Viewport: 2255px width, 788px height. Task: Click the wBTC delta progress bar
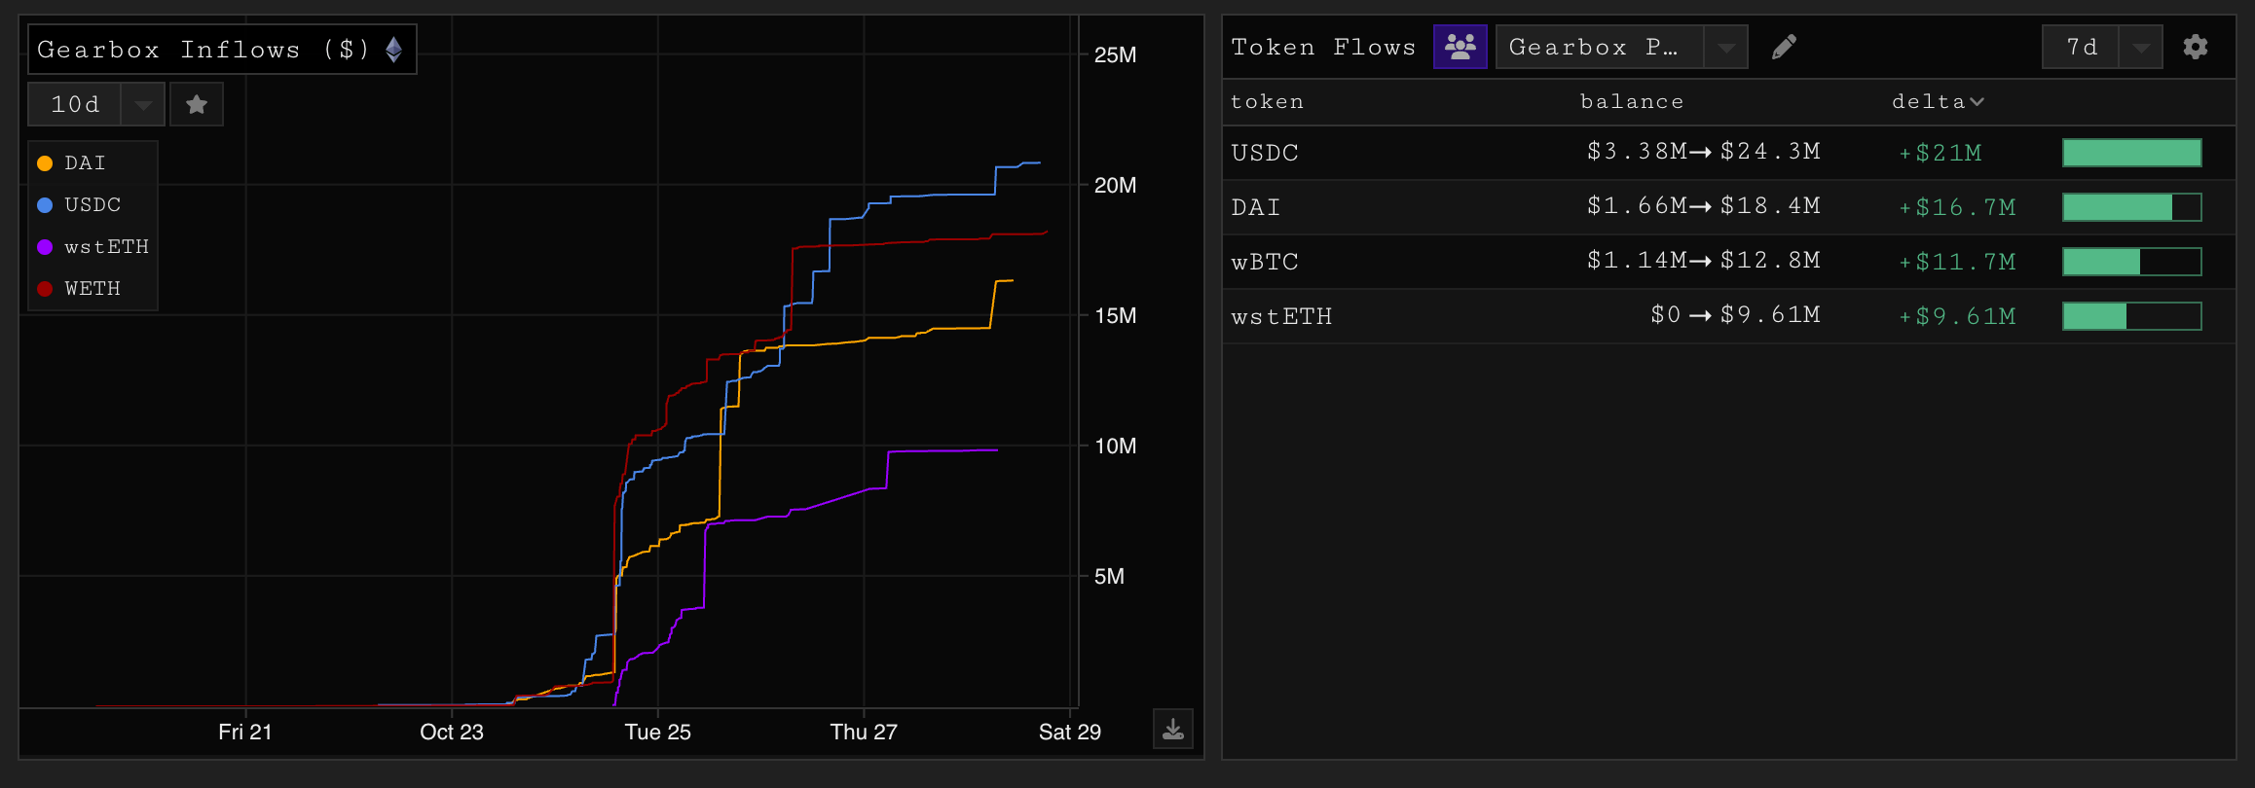click(x=2131, y=262)
